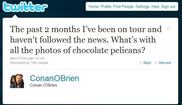Select Sign out

coord(168,7)
